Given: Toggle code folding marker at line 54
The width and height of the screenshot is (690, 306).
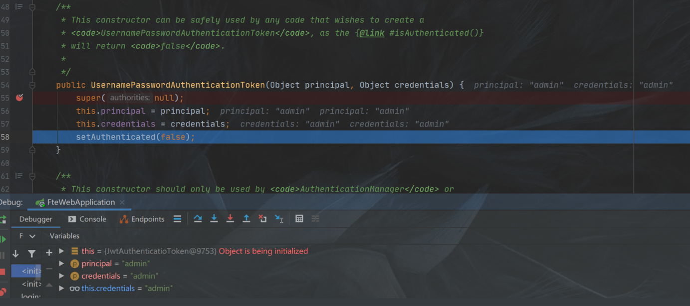Looking at the screenshot, I should click(32, 85).
